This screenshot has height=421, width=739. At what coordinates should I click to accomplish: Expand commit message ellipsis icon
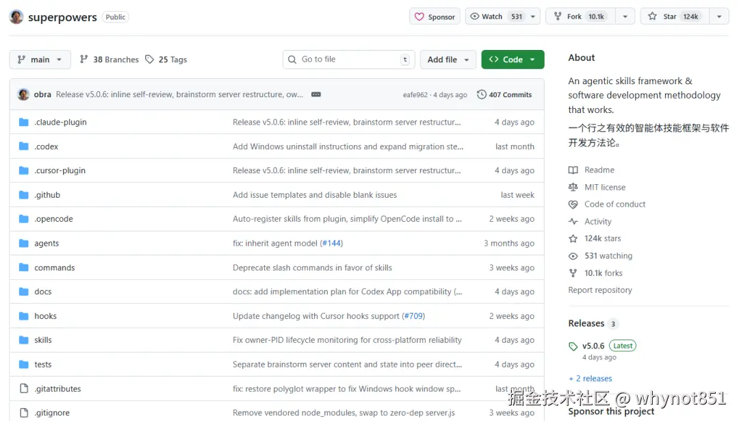click(316, 94)
